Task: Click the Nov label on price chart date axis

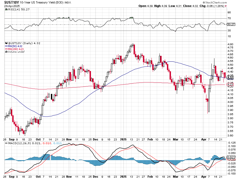Action: (69, 139)
